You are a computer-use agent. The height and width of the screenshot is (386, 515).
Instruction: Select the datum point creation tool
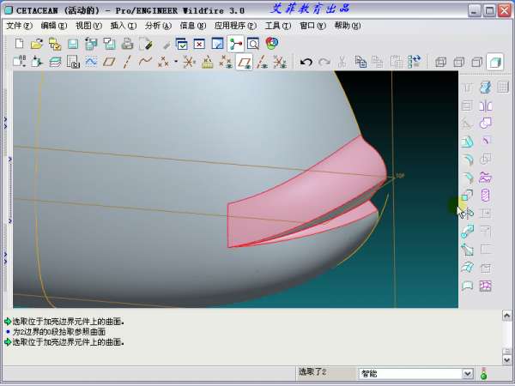[163, 62]
